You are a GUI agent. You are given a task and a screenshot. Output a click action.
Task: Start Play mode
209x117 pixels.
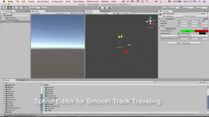coord(100,8)
